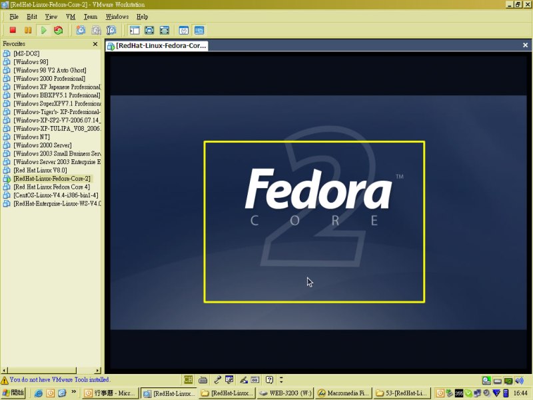
Task: Click the Summary View toolbar icon
Action: pos(184,30)
